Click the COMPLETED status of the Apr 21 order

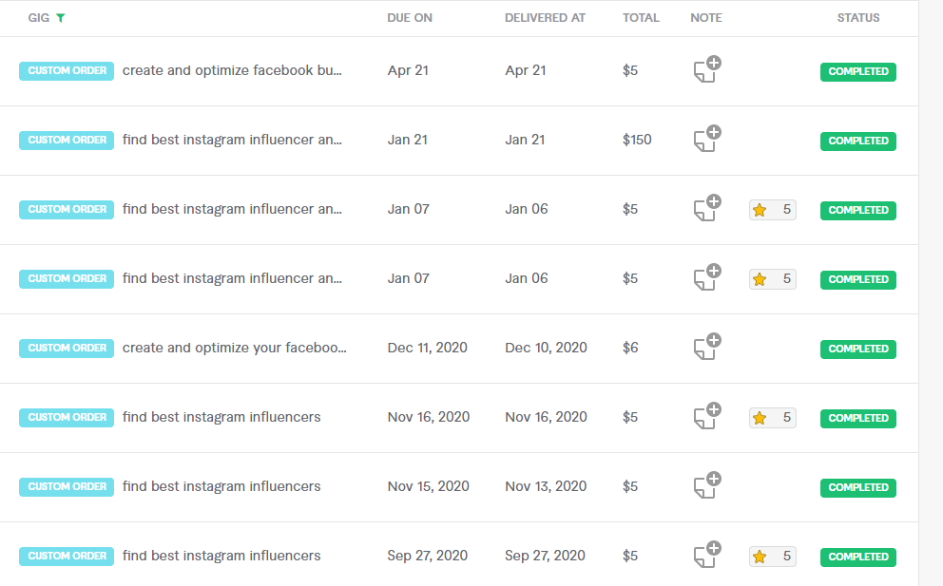pyautogui.click(x=858, y=71)
